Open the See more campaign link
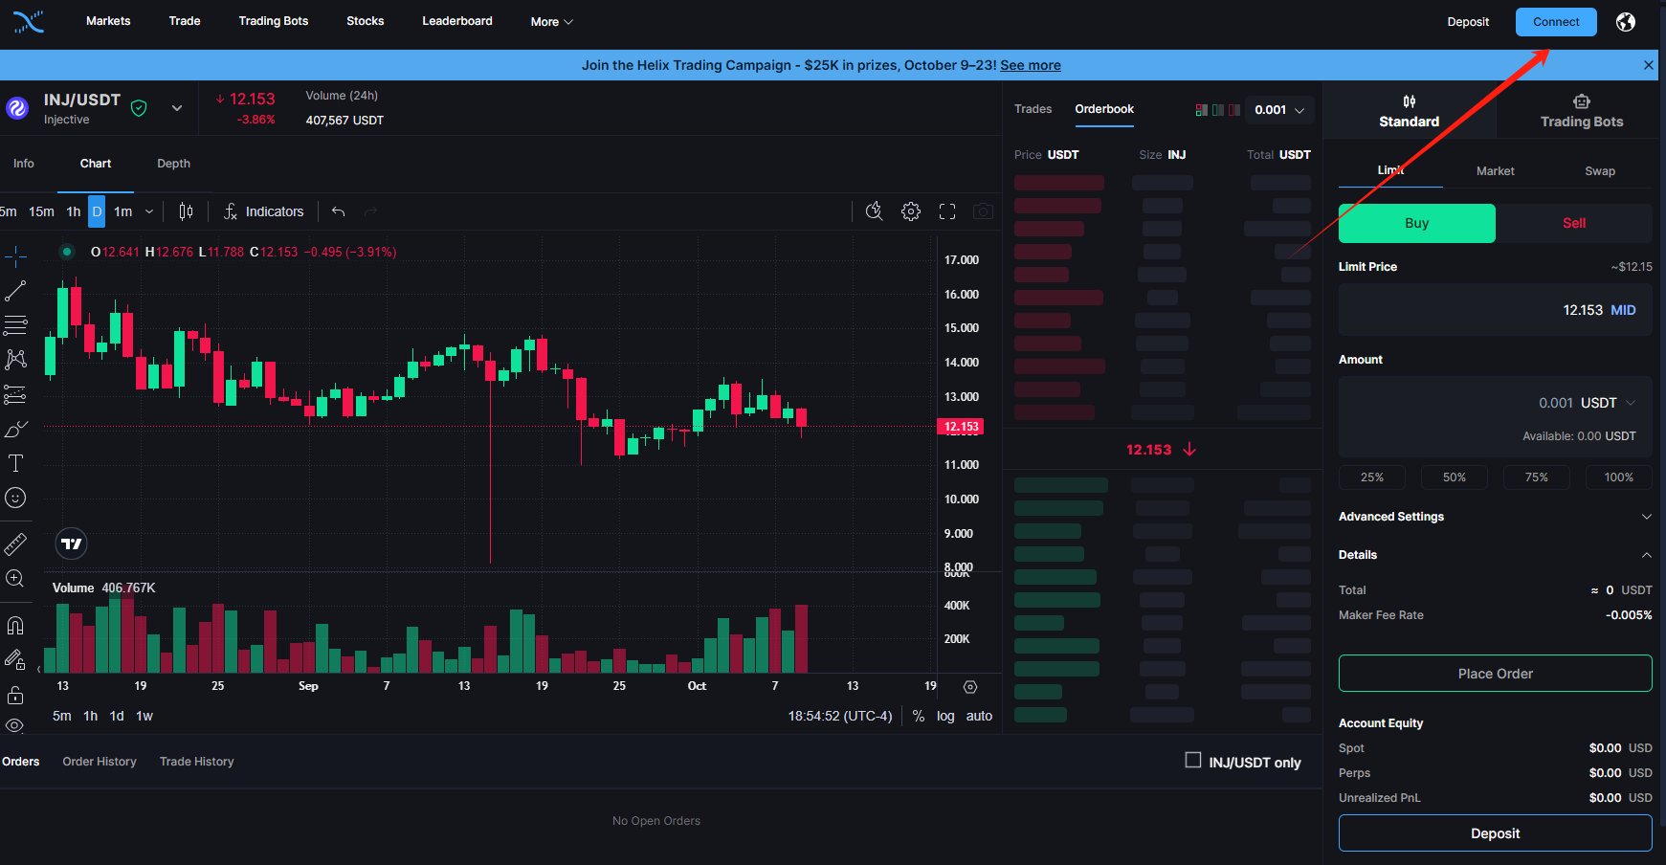The width and height of the screenshot is (1666, 865). click(1030, 65)
